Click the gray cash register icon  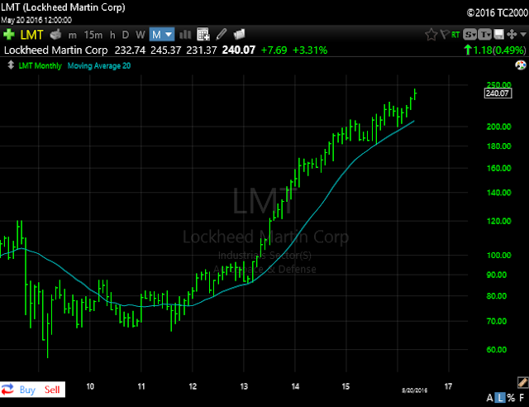coord(55,35)
